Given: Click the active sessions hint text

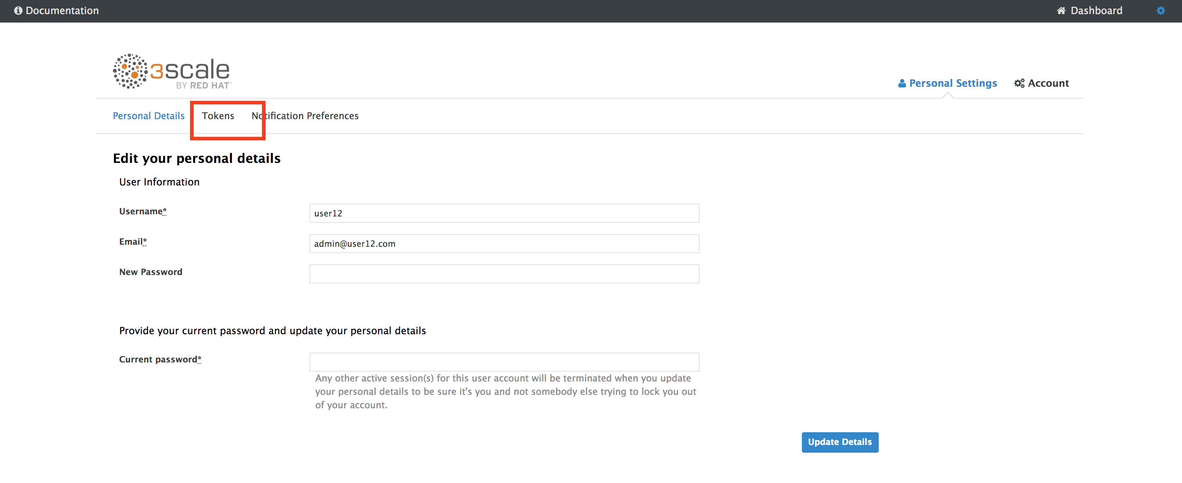Looking at the screenshot, I should [505, 391].
